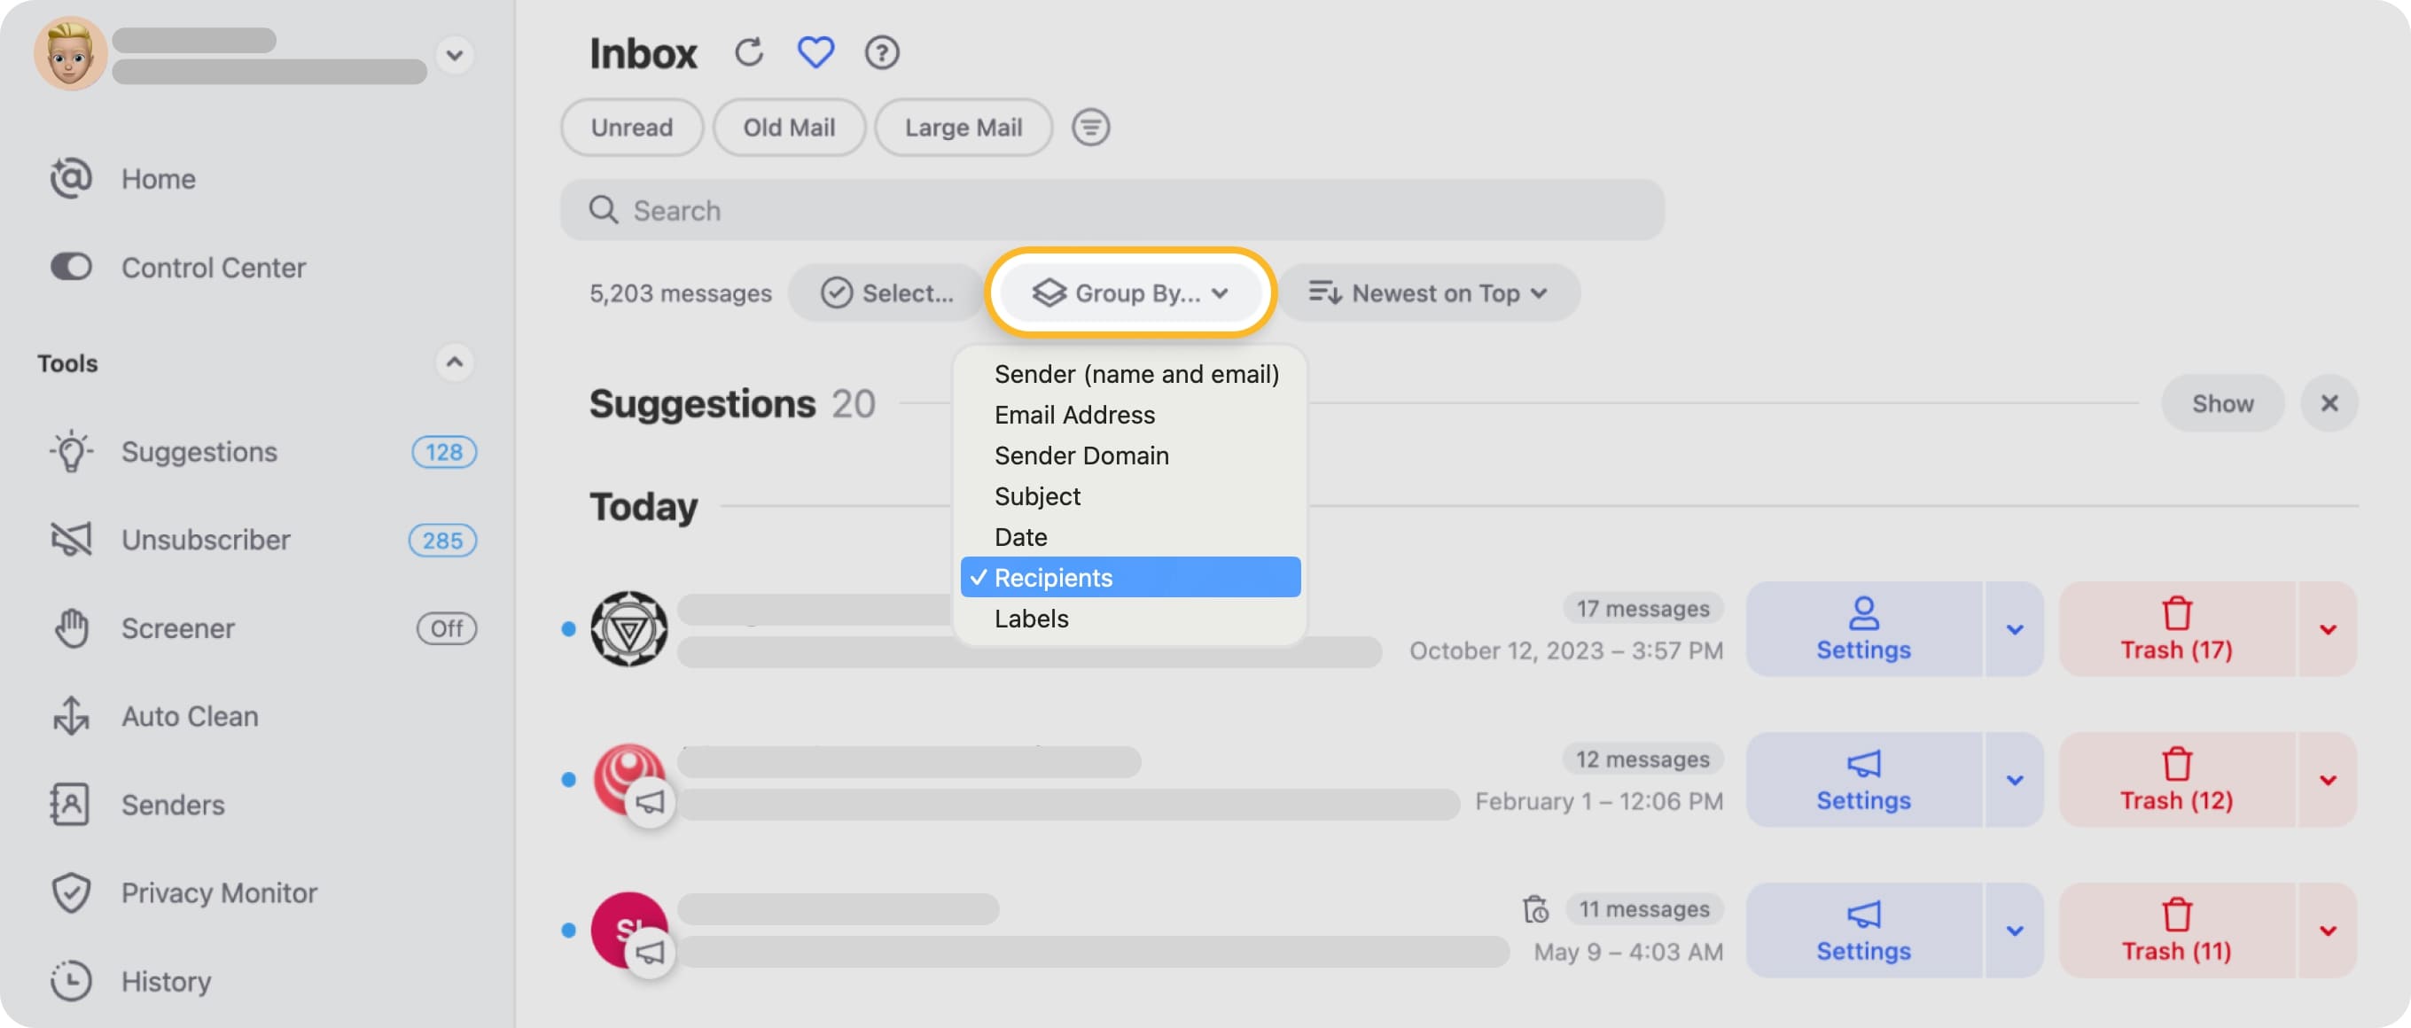The height and width of the screenshot is (1028, 2411).
Task: Open Privacy Monitor
Action: pos(218,892)
